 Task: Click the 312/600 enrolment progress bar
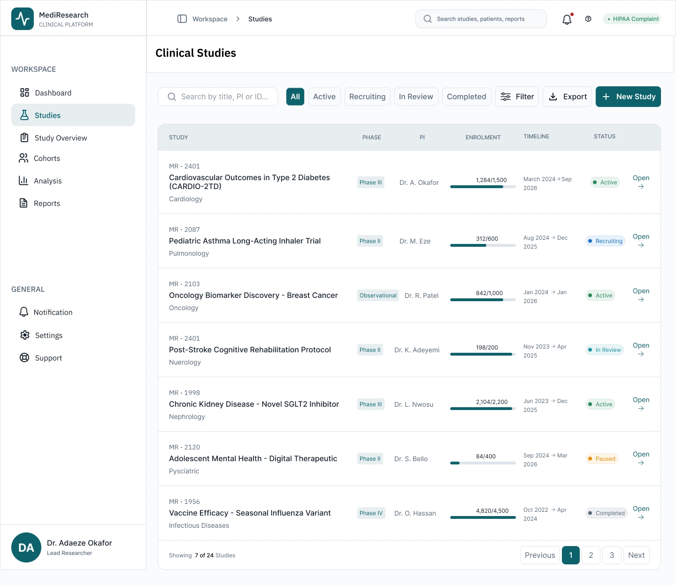(483, 245)
